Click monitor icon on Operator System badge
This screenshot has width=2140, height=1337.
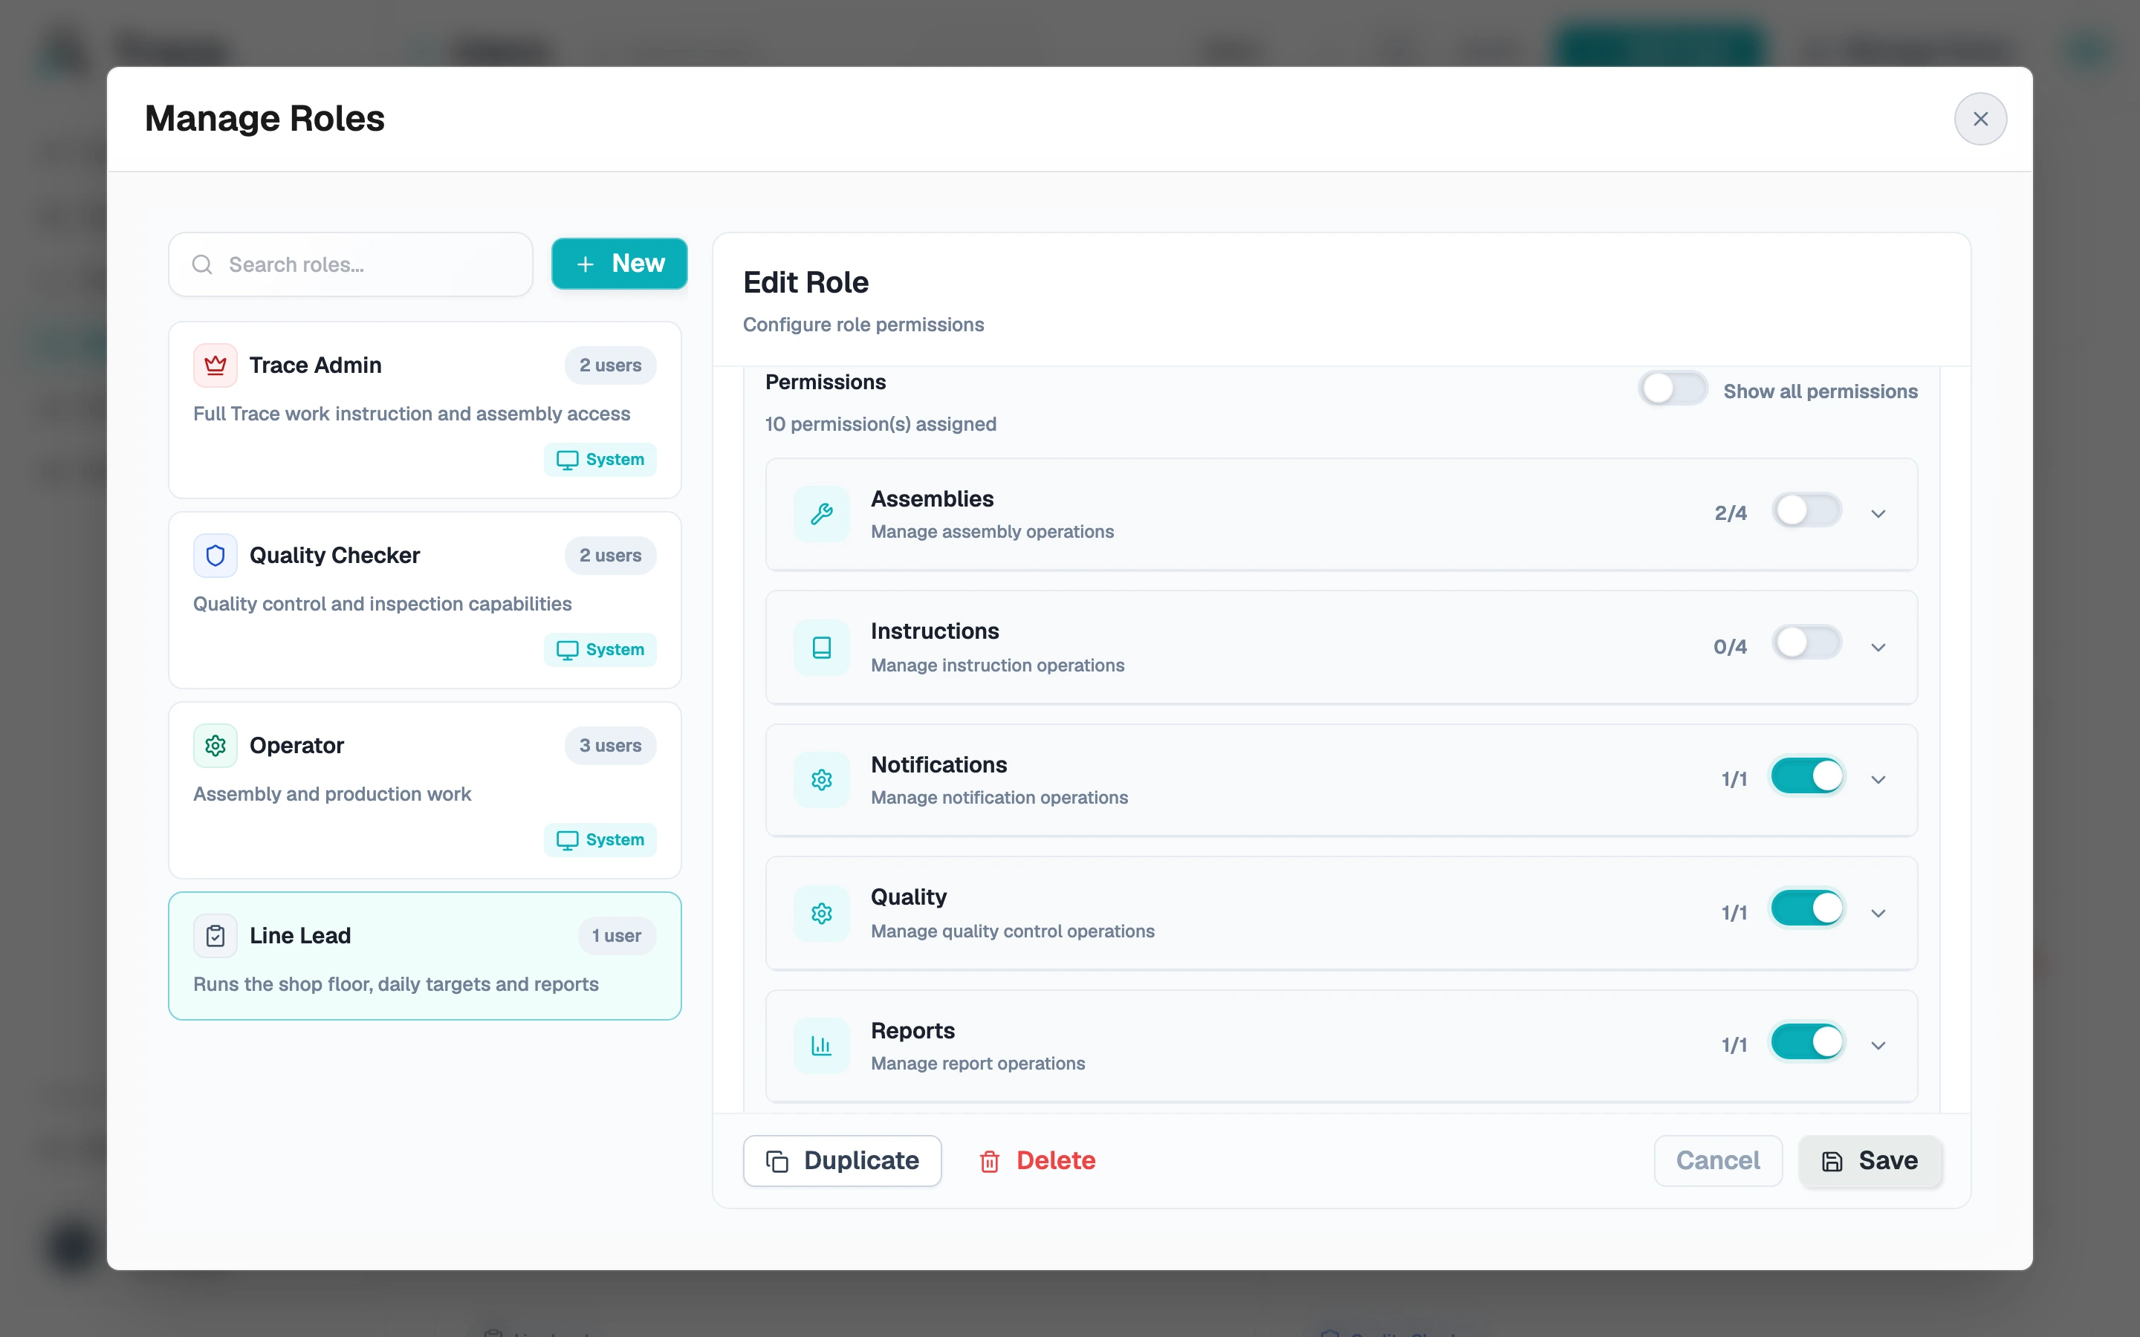[x=567, y=840]
